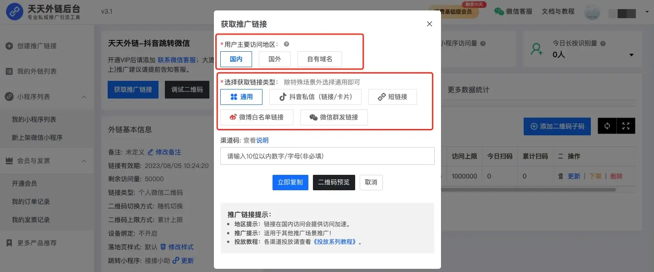Click the 修改备注 link

click(168, 152)
